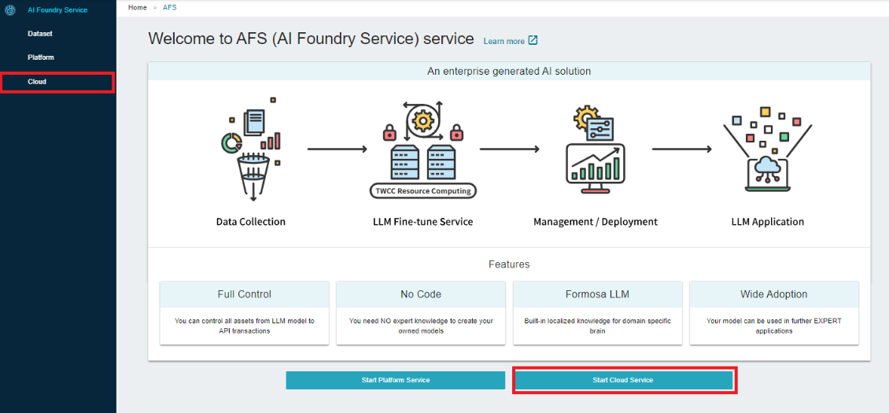Click the Welcome to AFS page heading

[311, 39]
